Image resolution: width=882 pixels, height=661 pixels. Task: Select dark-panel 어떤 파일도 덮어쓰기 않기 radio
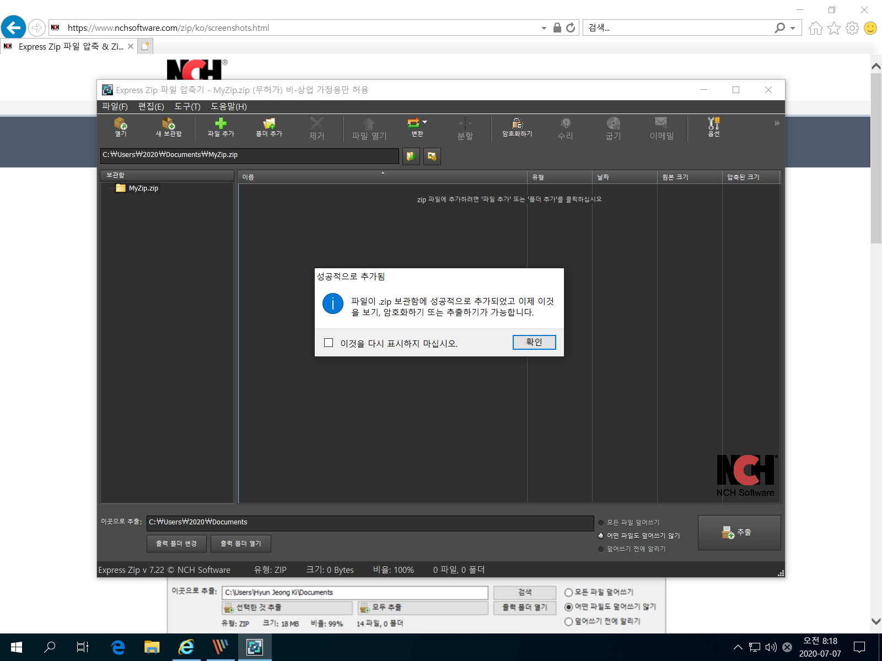point(601,536)
